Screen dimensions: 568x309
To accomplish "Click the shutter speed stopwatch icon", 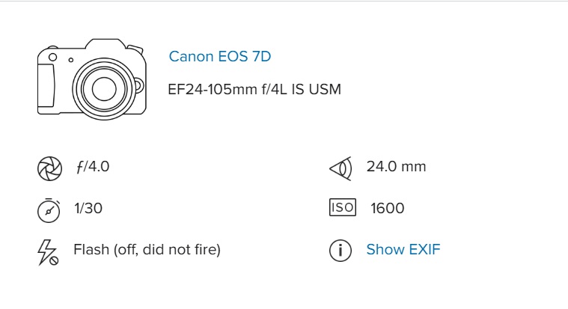I will click(49, 210).
